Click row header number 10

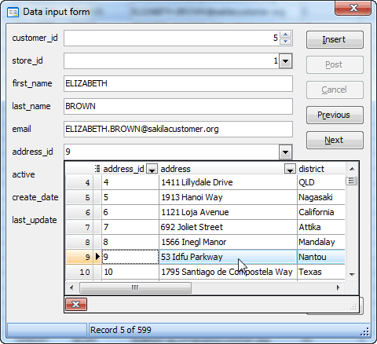79,272
